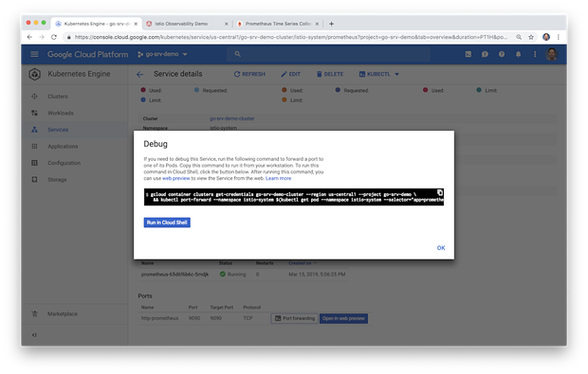Click Port forwarding button
Viewport: 588px width, 374px height.
tap(294, 318)
